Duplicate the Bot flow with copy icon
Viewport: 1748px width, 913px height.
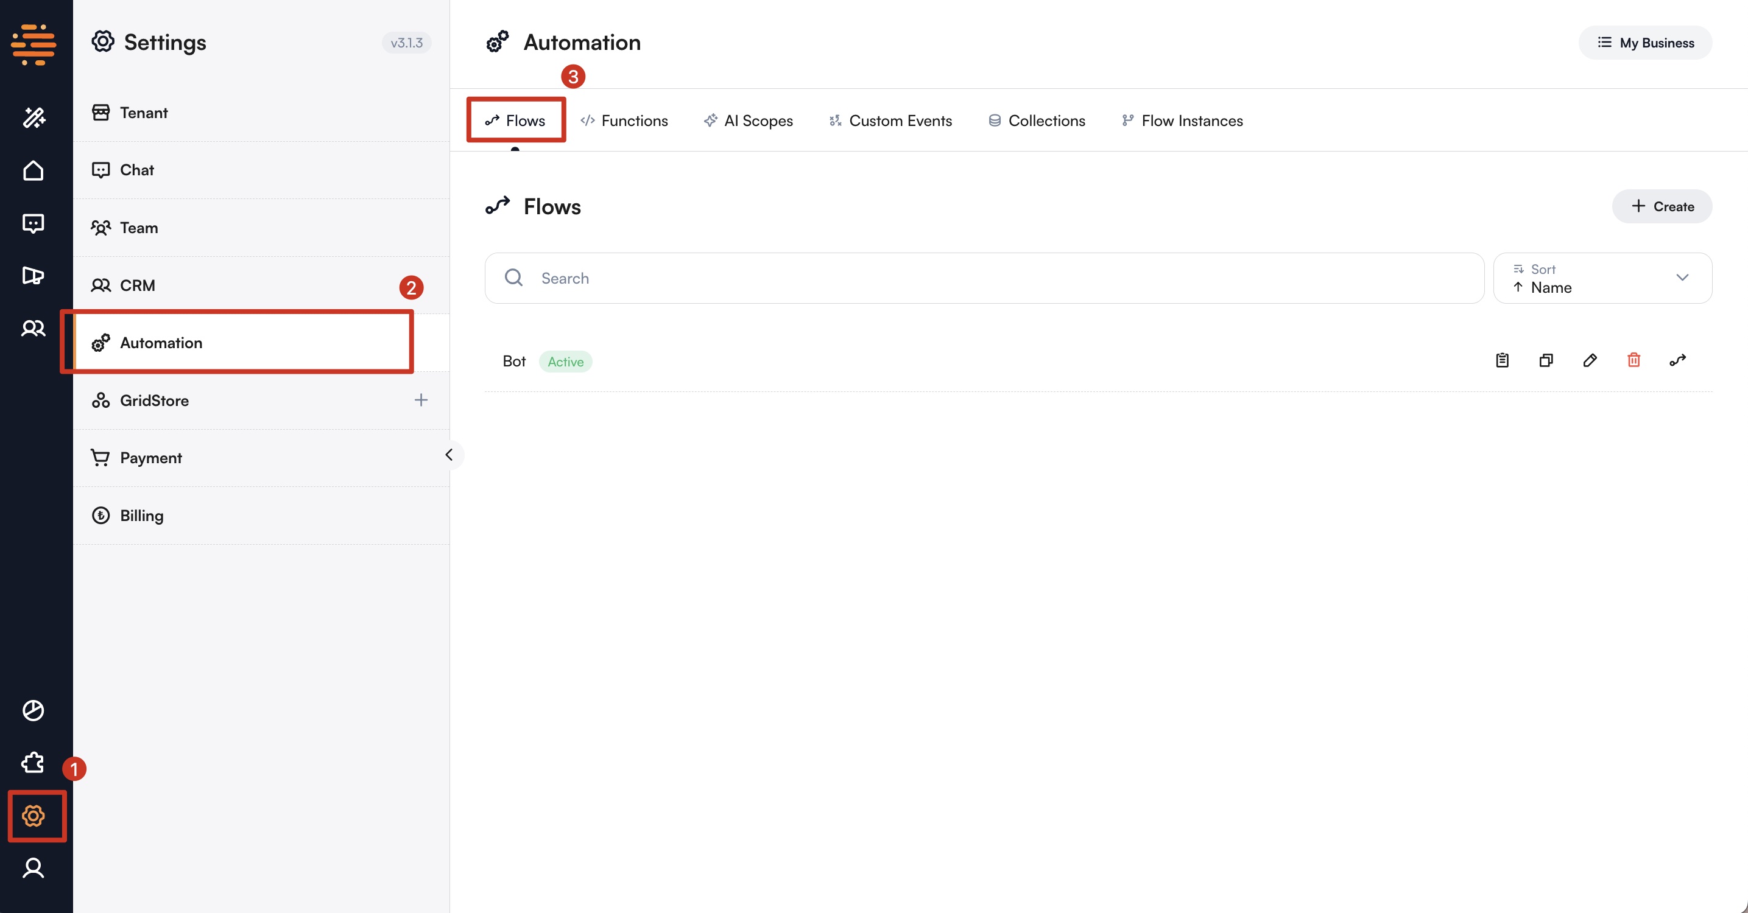(1546, 360)
